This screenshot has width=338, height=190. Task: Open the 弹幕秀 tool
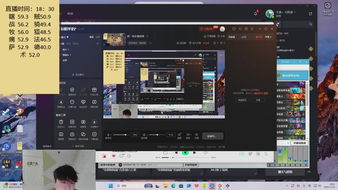coord(61,136)
